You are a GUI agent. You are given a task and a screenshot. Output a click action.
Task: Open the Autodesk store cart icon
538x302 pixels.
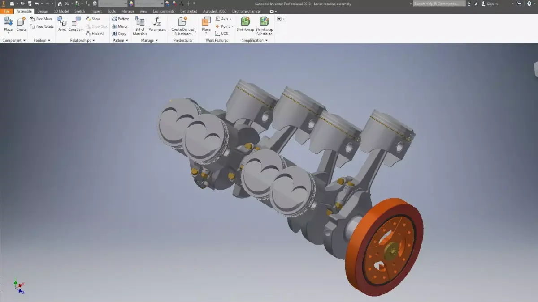[519, 4]
